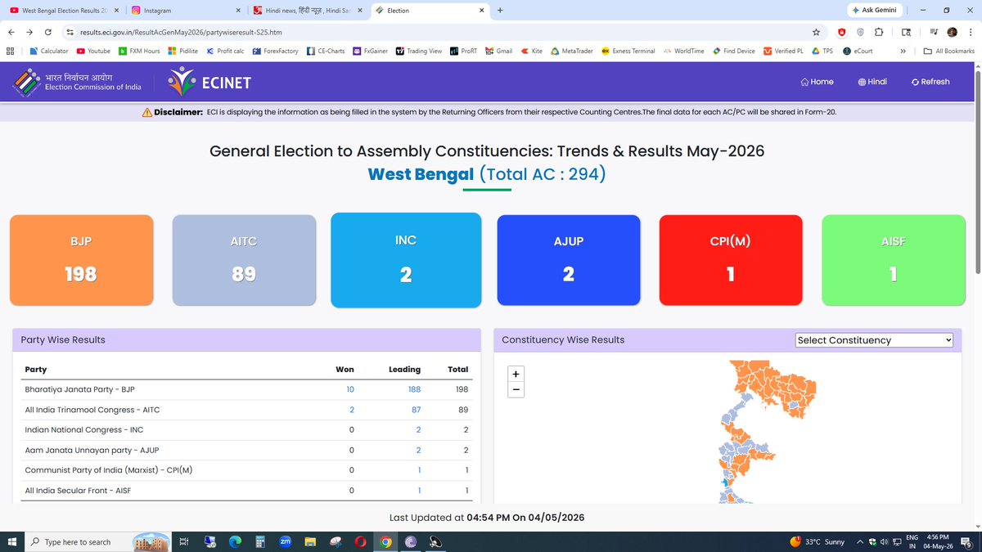Image resolution: width=982 pixels, height=552 pixels.
Task: Click the green AISF 1 card
Action: [893, 262]
